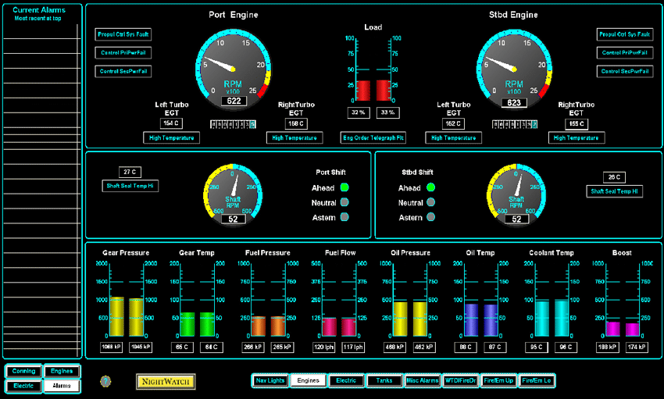Click Port Engine Propul Ctrl Sys Fault indicator
Viewport: 664px width, 399px height.
pyautogui.click(x=123, y=34)
